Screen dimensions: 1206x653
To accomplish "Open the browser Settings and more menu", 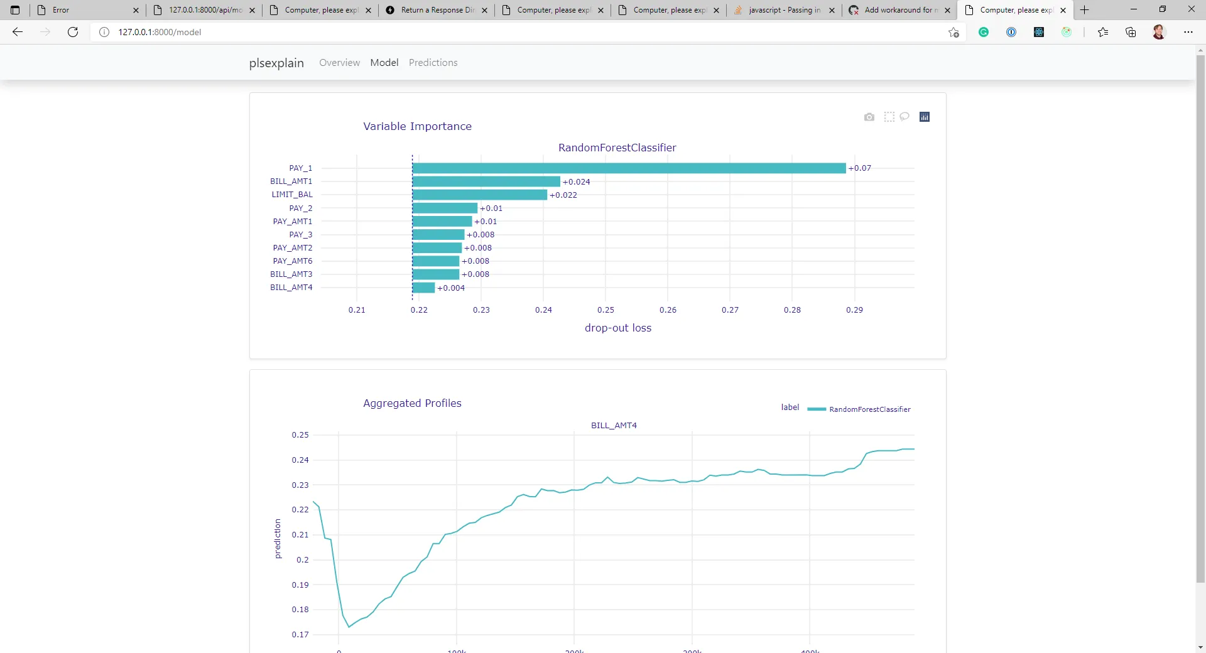I will click(x=1188, y=32).
